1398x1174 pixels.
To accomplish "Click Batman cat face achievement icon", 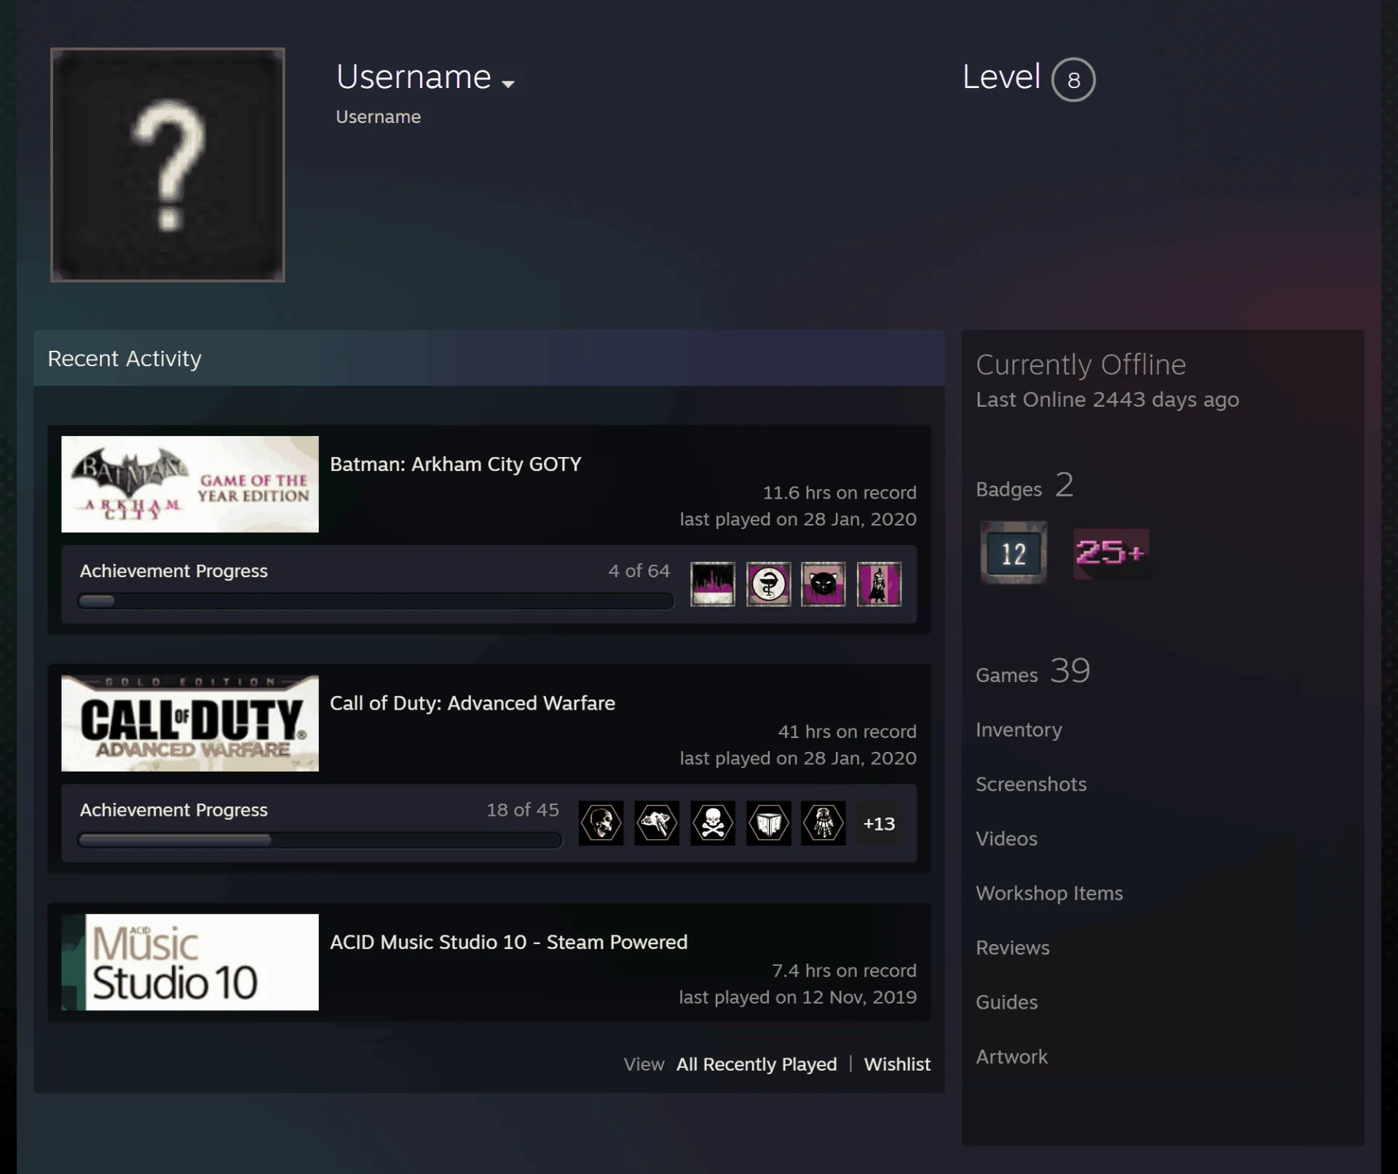I will (824, 584).
